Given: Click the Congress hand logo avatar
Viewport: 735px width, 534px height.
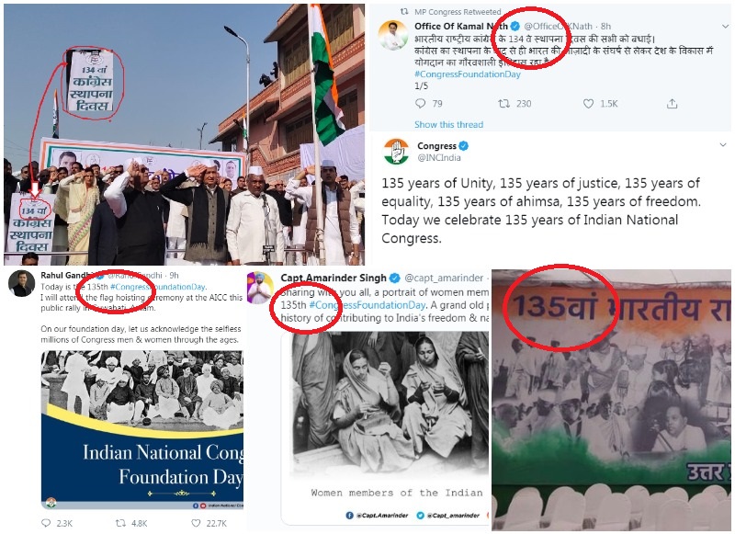Looking at the screenshot, I should tap(396, 152).
